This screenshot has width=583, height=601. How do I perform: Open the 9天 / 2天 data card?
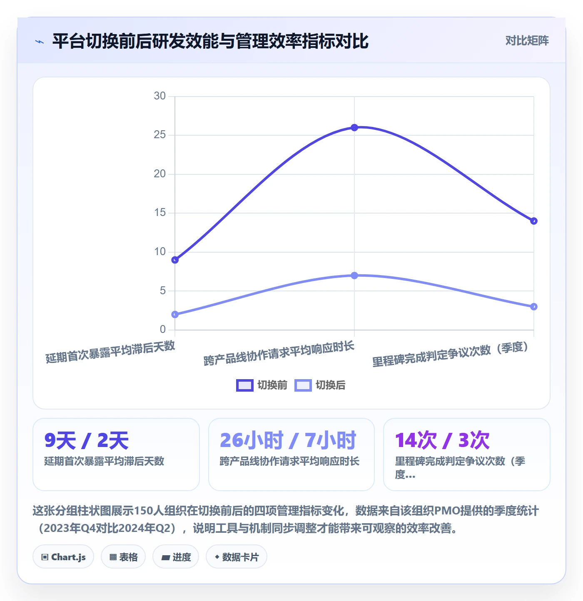(x=116, y=454)
